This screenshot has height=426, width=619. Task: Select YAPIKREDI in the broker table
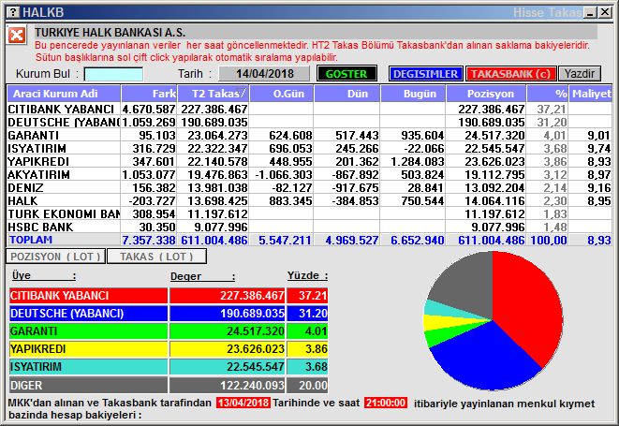click(38, 161)
